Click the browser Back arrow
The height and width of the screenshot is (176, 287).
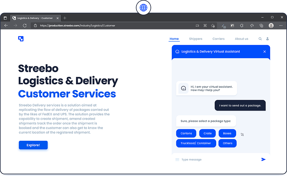coord(6,26)
